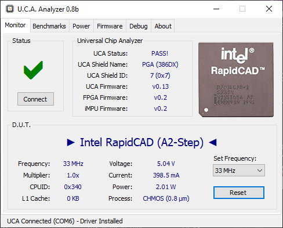The image size is (283, 228).
Task: Open the Debug tab
Action: point(139,26)
